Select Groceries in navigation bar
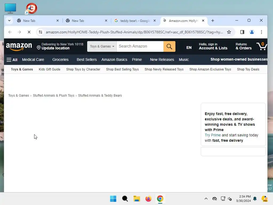This screenshot has height=205, width=273. tap(61, 60)
